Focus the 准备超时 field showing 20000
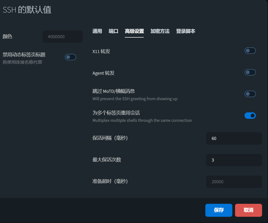 (x=234, y=182)
